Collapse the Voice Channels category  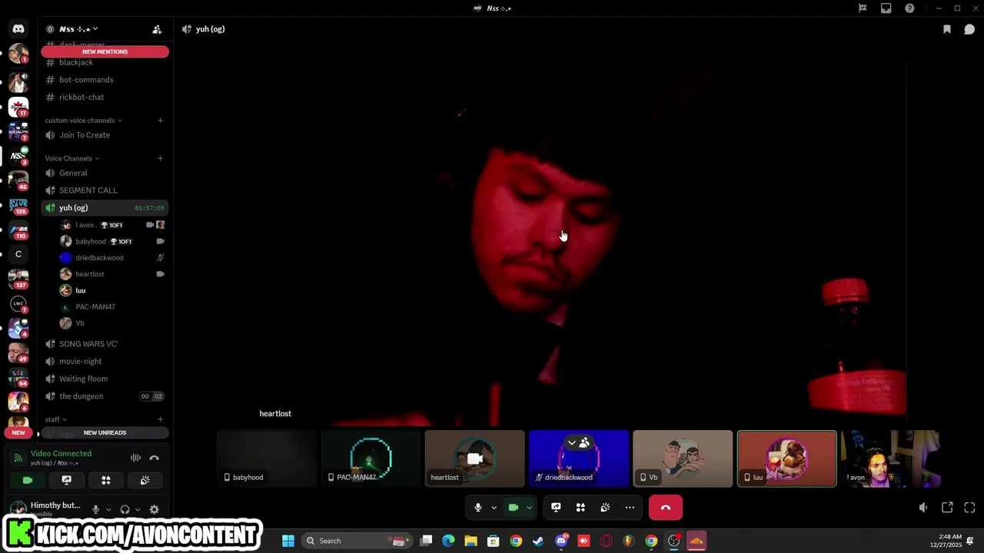pyautogui.click(x=71, y=158)
